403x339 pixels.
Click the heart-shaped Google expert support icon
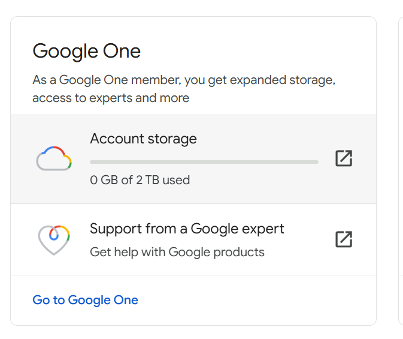[x=54, y=239]
